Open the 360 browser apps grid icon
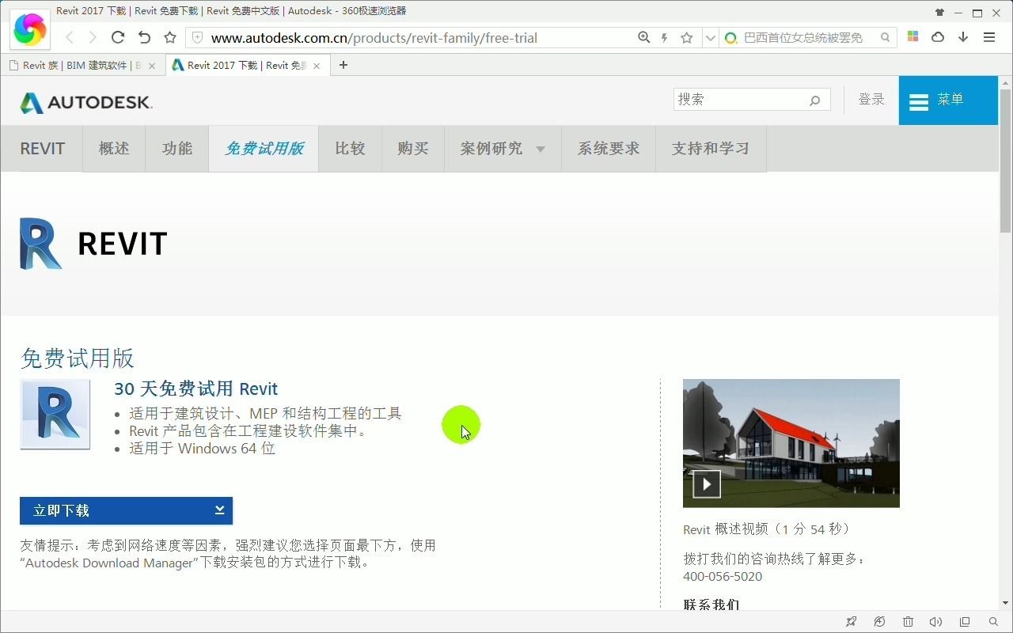Viewport: 1013px width, 633px height. (912, 37)
